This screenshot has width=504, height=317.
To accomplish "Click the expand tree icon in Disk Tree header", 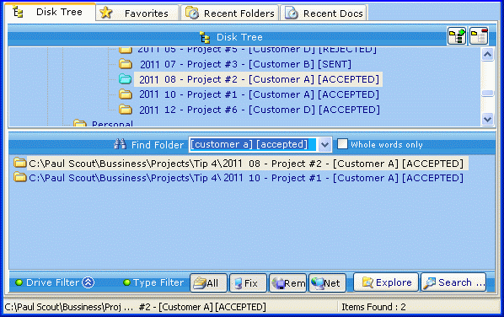I will coord(457,36).
